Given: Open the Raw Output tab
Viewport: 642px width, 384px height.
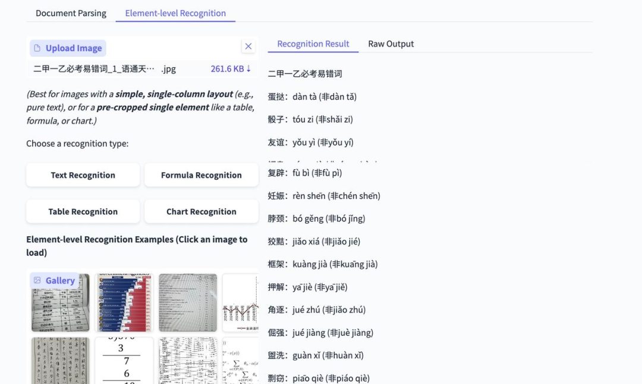Looking at the screenshot, I should click(x=391, y=43).
